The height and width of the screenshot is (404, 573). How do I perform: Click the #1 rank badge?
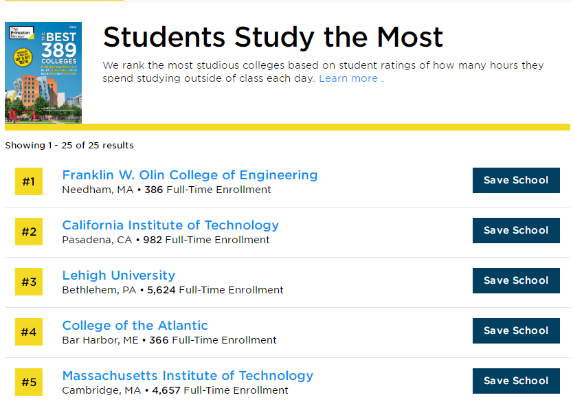click(x=29, y=182)
